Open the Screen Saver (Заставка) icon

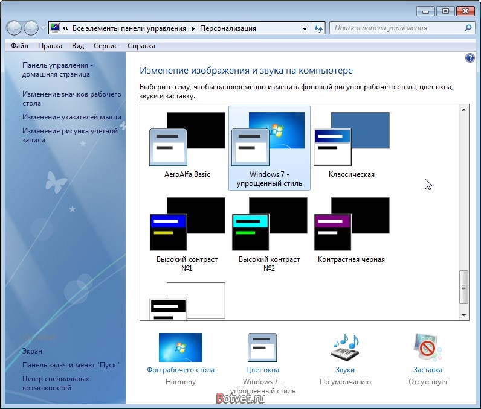click(x=427, y=347)
